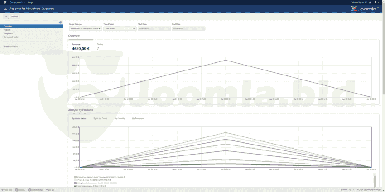Expand the Time Period dropdown
Screen dimensions: 385x192
click(120, 28)
